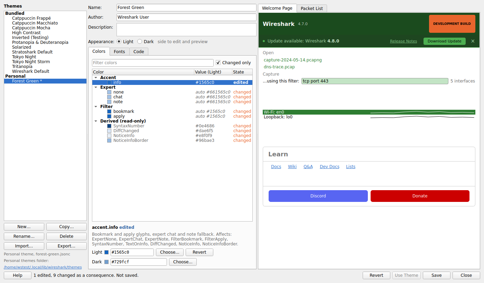Collapse the Filter group

tap(95, 107)
